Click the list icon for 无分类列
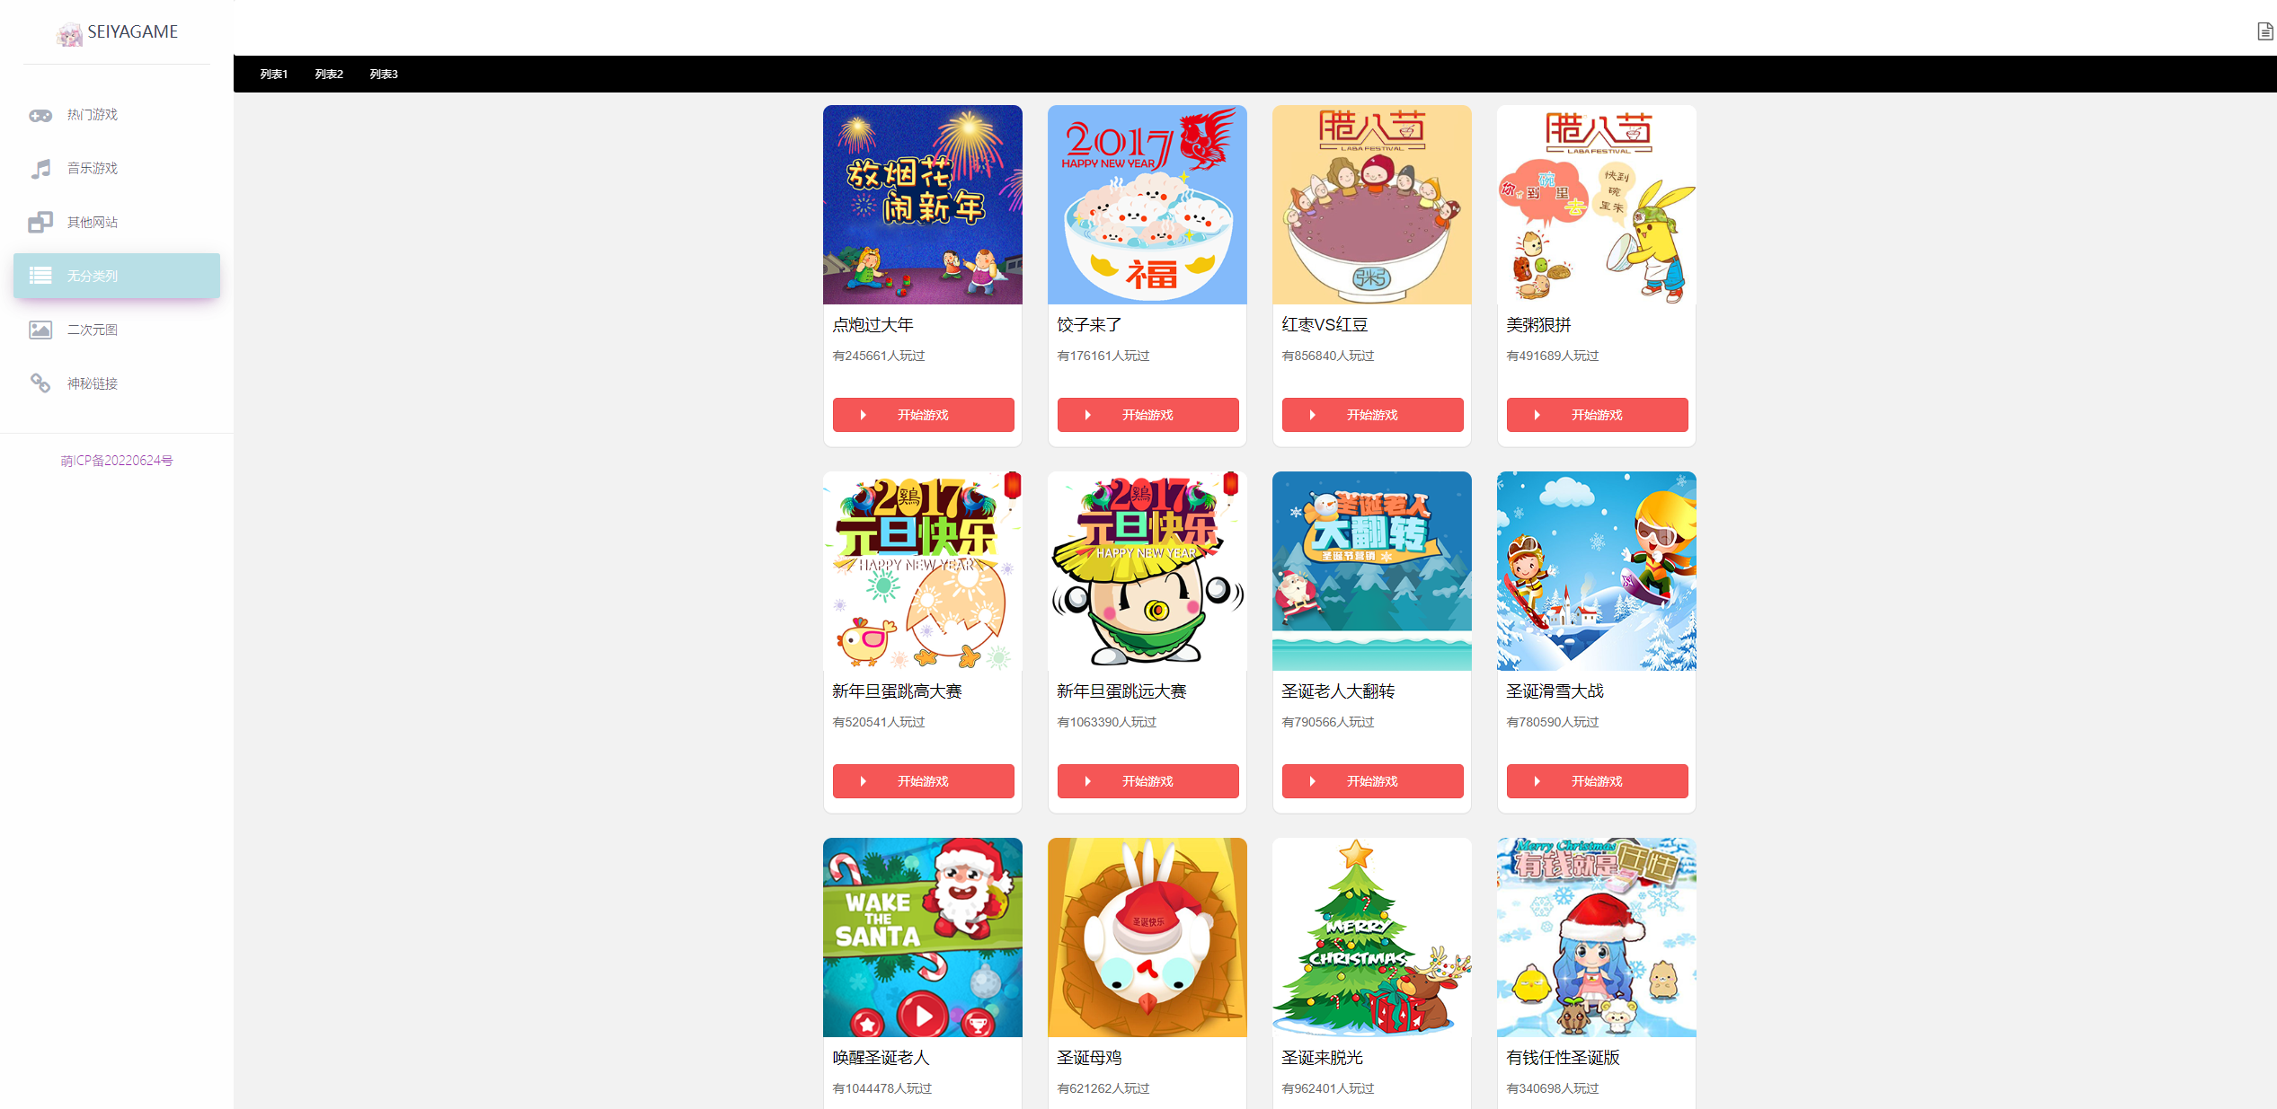 pyautogui.click(x=40, y=276)
